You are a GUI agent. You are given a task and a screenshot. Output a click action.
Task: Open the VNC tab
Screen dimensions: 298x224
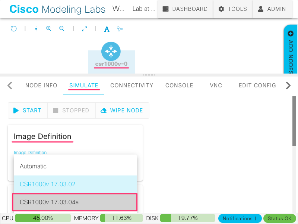[x=216, y=85]
